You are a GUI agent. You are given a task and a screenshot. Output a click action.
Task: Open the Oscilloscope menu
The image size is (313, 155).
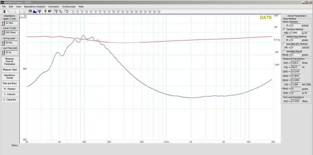(x=69, y=7)
